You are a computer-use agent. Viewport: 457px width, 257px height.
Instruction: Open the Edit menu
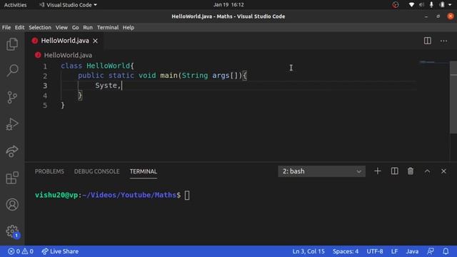point(19,27)
